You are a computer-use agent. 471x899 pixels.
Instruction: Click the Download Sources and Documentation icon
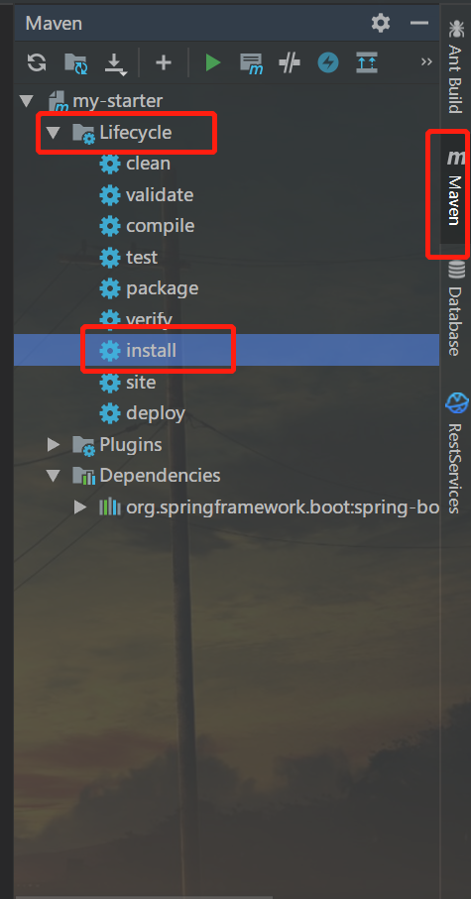click(115, 63)
